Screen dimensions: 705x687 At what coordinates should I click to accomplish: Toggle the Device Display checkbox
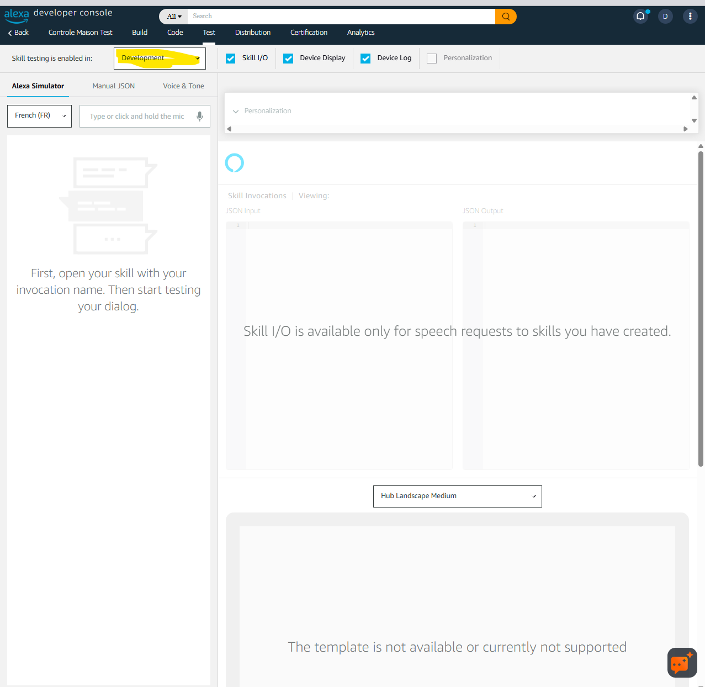[x=288, y=59]
